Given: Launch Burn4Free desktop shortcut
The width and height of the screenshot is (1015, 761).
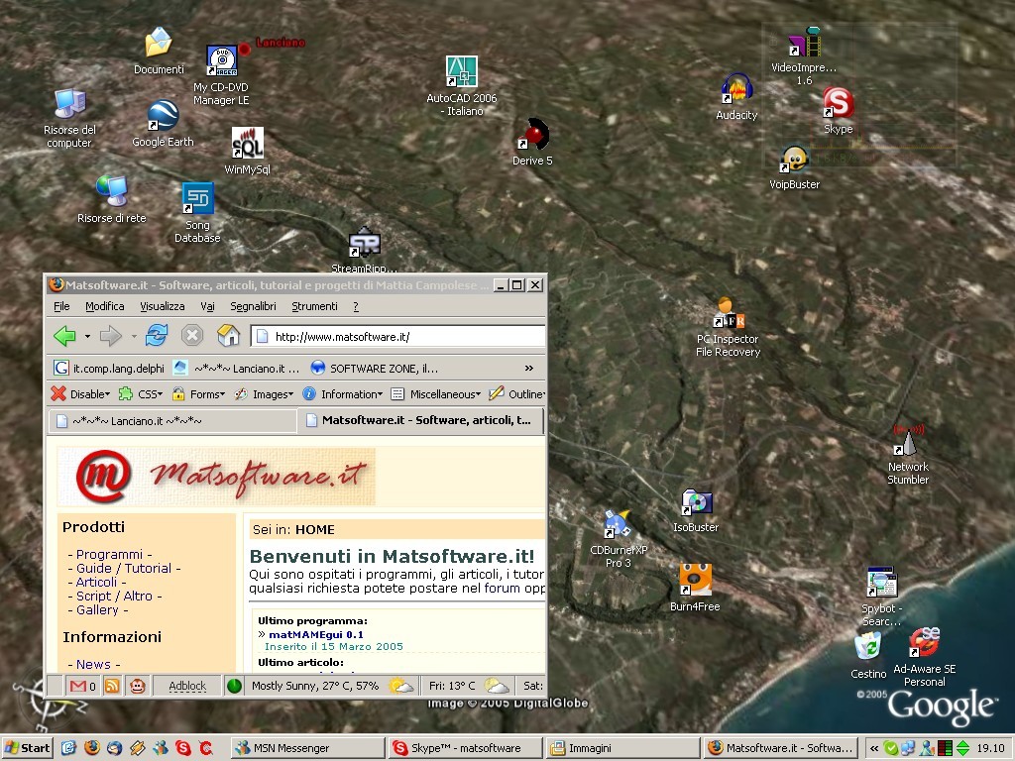Looking at the screenshot, I should point(695,588).
